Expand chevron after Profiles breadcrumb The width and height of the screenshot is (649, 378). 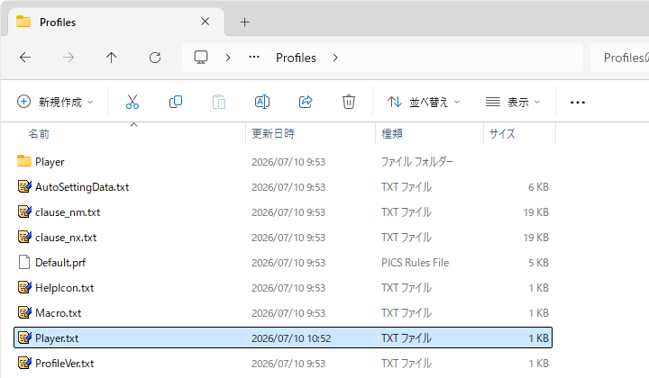coord(335,58)
